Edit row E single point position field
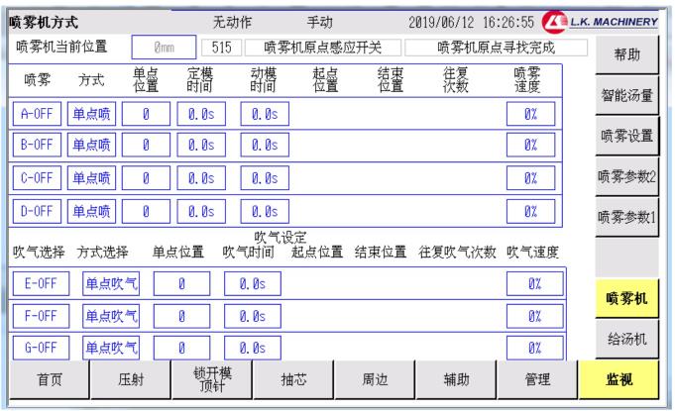Screen dimensions: 675x411 tap(181, 284)
